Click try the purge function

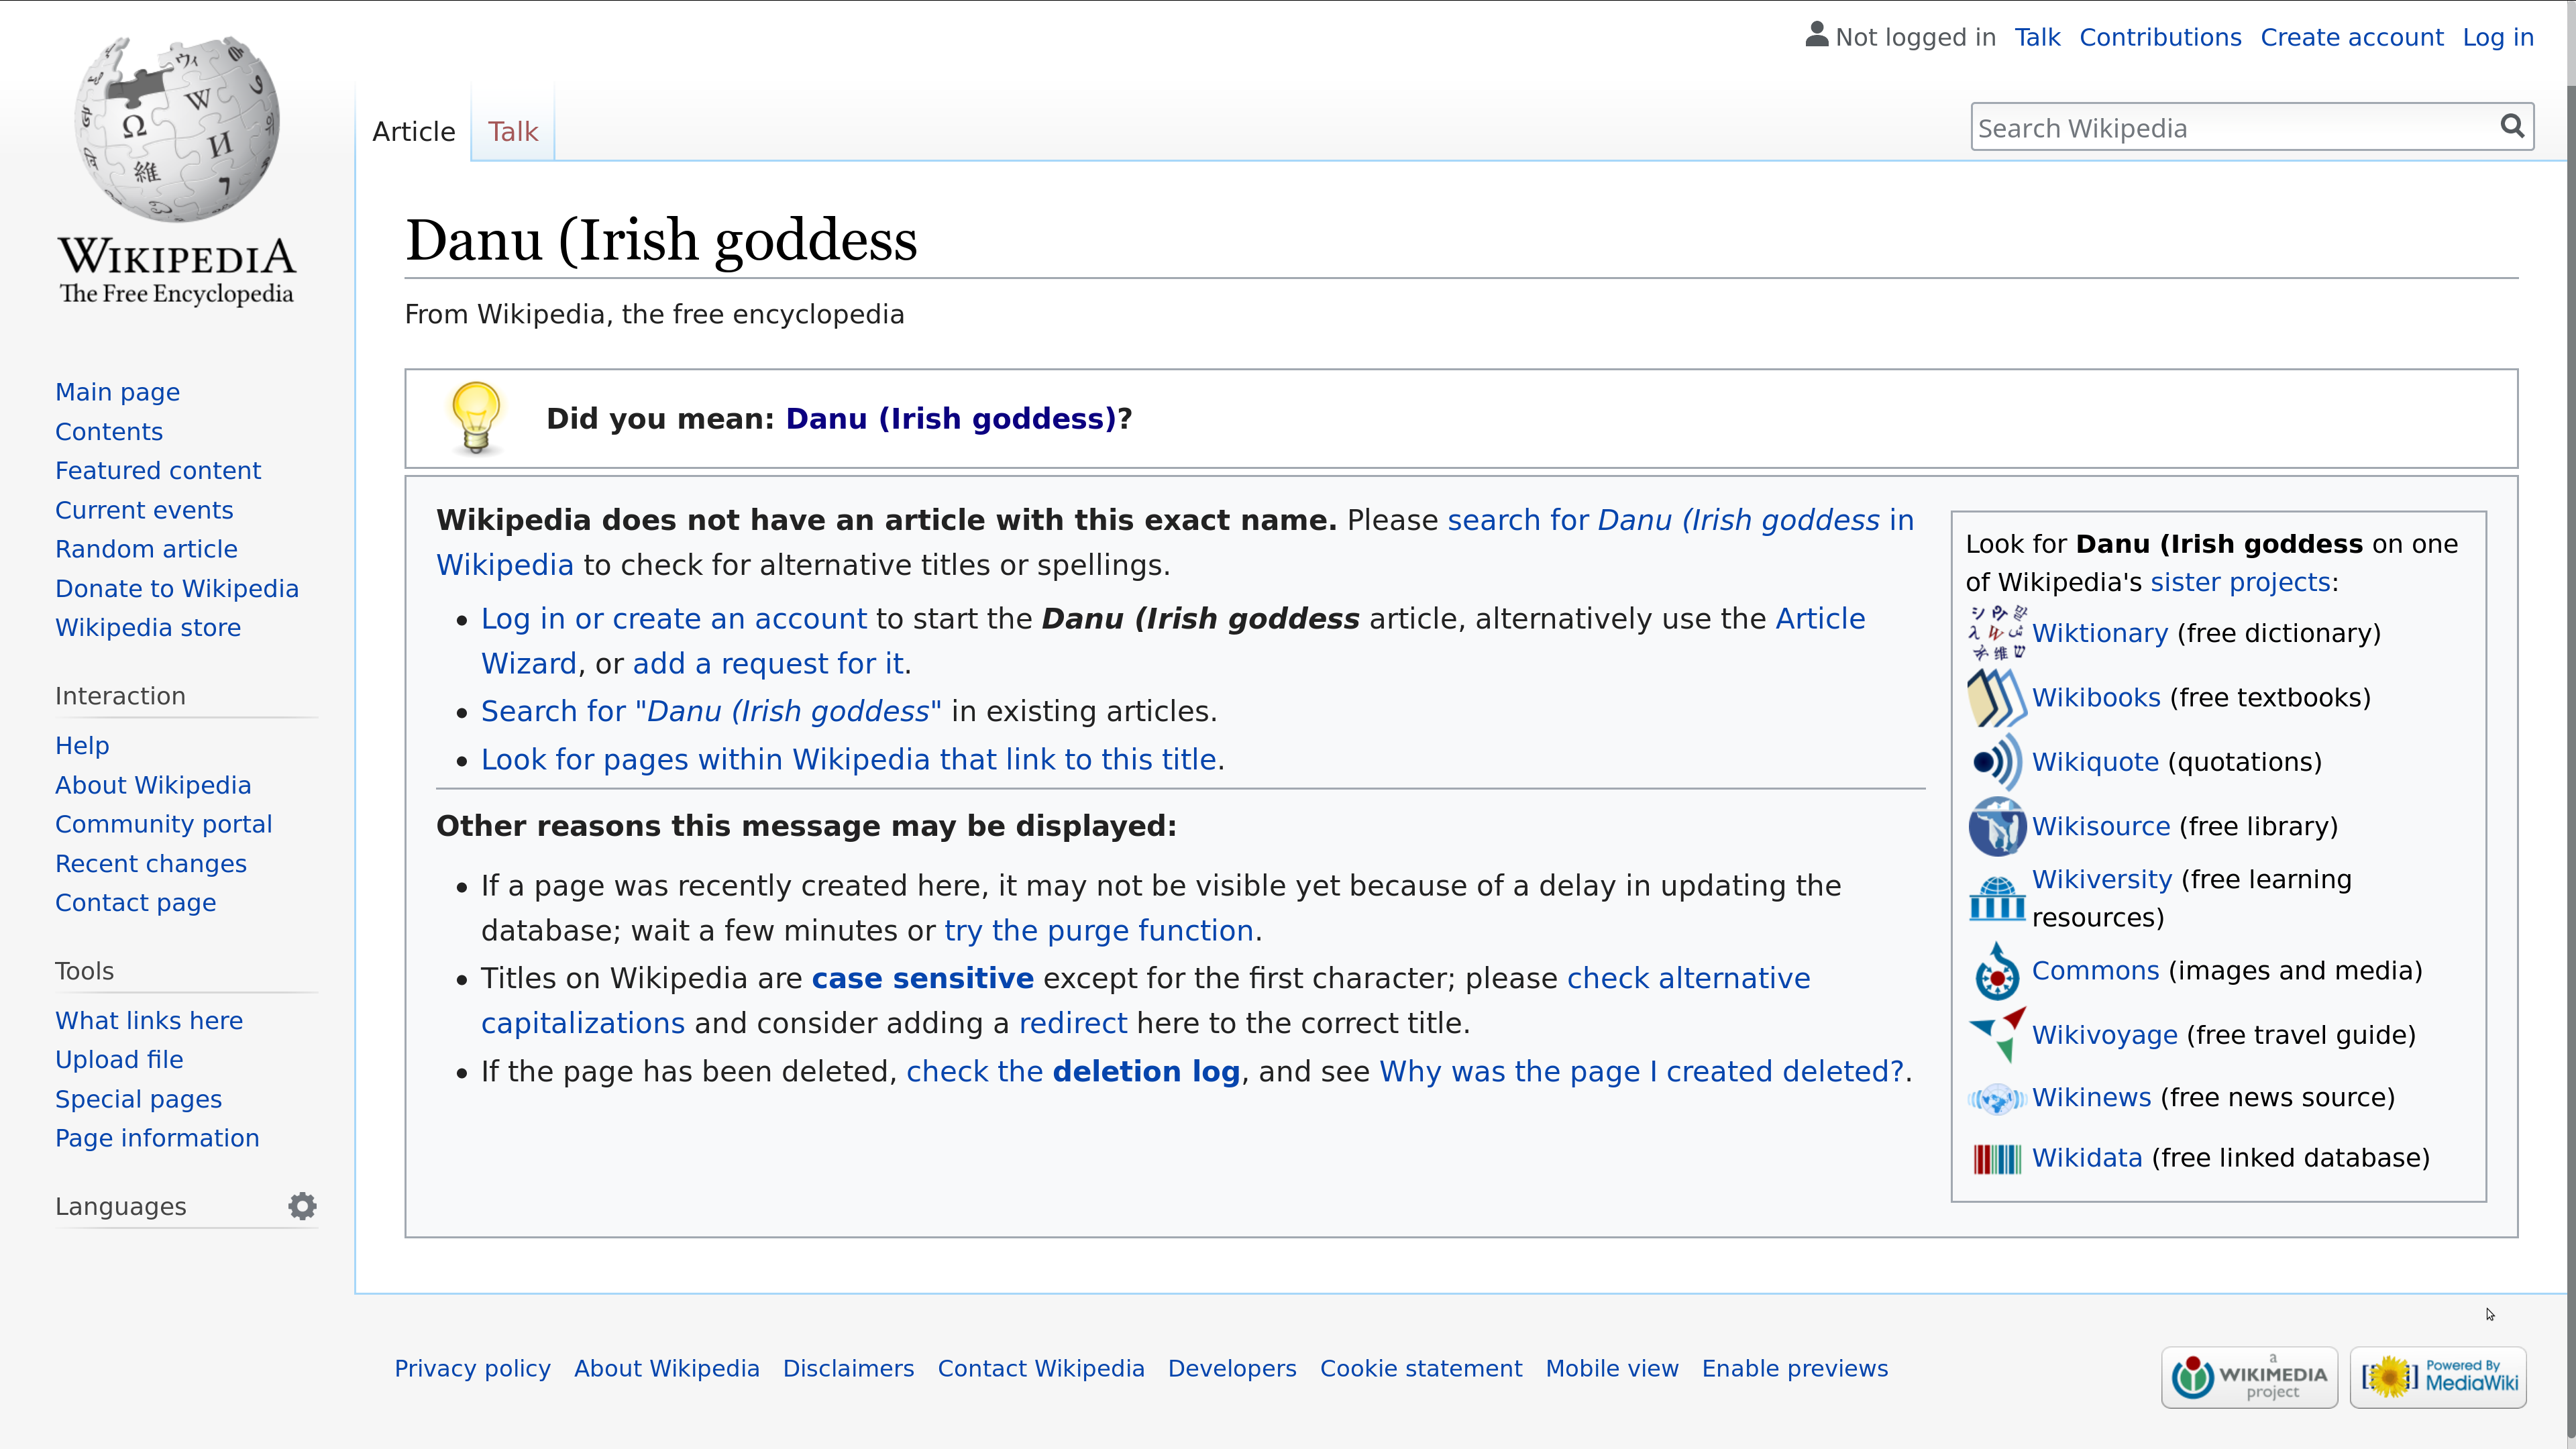(x=1099, y=930)
